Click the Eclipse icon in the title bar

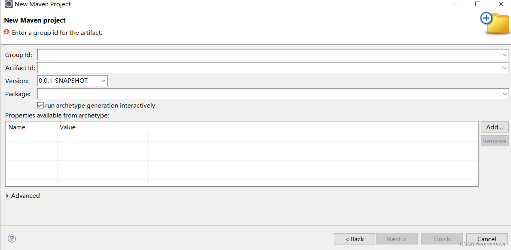(8, 4)
